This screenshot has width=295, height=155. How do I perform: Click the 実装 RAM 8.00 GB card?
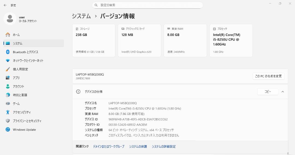(185, 40)
